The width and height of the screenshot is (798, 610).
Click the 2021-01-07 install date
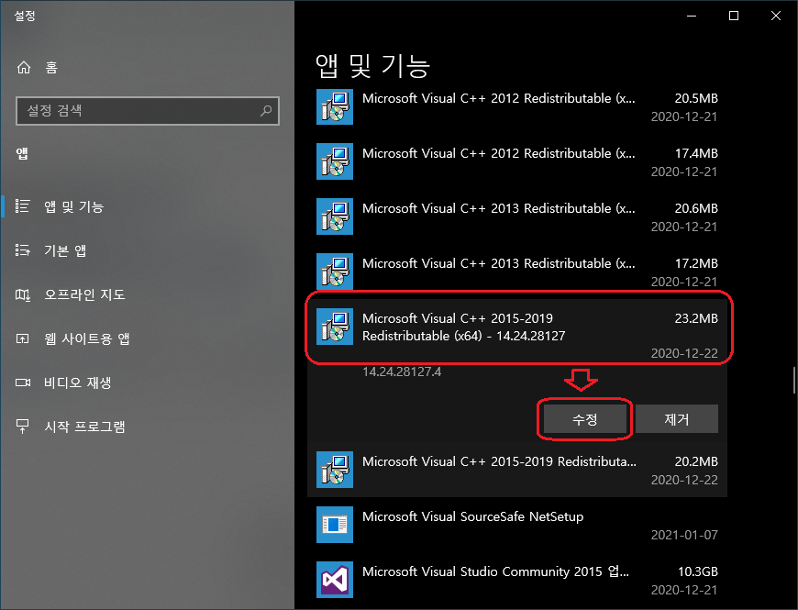684,535
